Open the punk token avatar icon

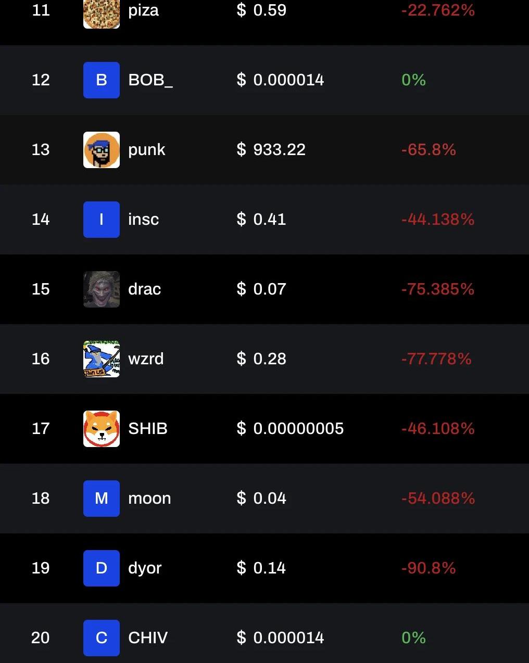[x=102, y=150]
